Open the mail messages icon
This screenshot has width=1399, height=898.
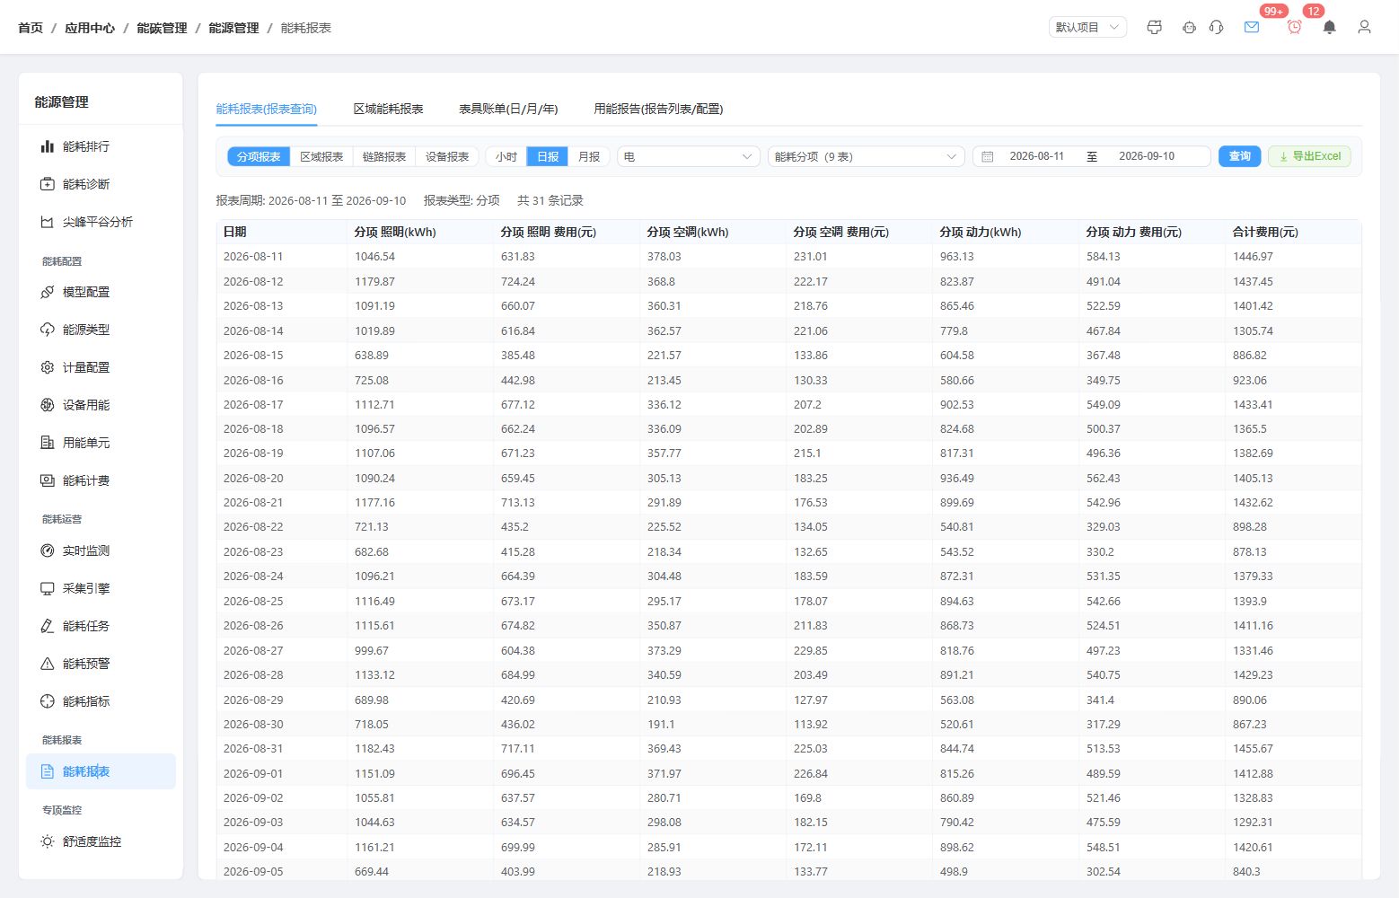click(x=1252, y=27)
